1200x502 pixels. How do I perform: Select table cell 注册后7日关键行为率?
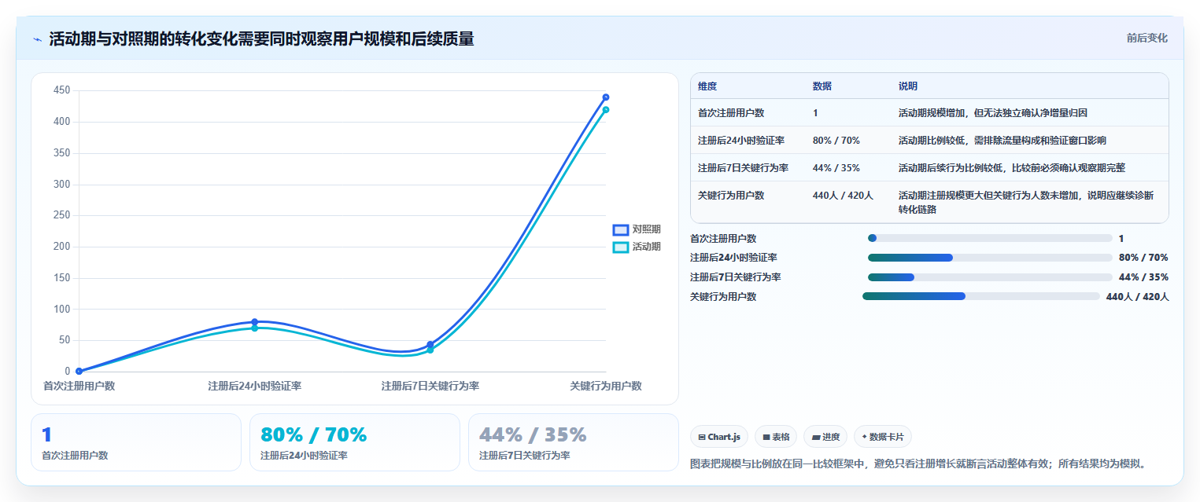[x=744, y=168]
